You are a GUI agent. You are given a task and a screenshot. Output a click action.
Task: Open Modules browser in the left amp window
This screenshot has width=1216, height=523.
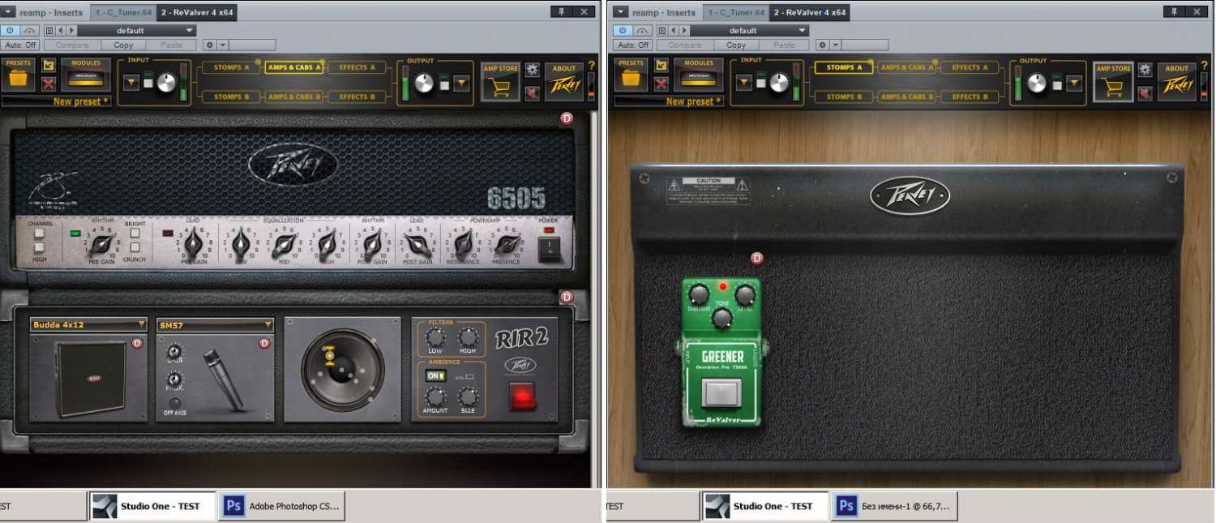[x=87, y=75]
